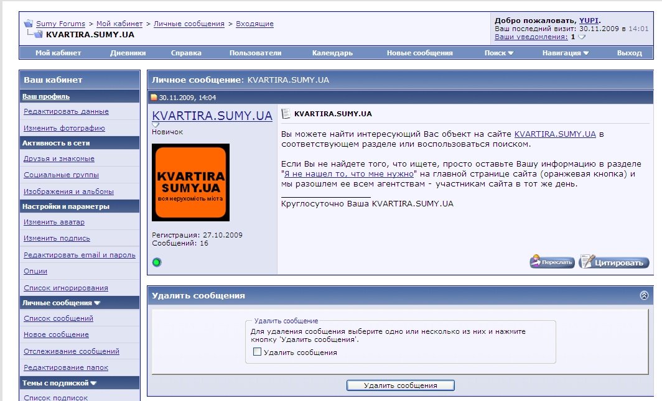Click the Sumy Forums home folder icon
The height and width of the screenshot is (401, 662).
click(29, 24)
